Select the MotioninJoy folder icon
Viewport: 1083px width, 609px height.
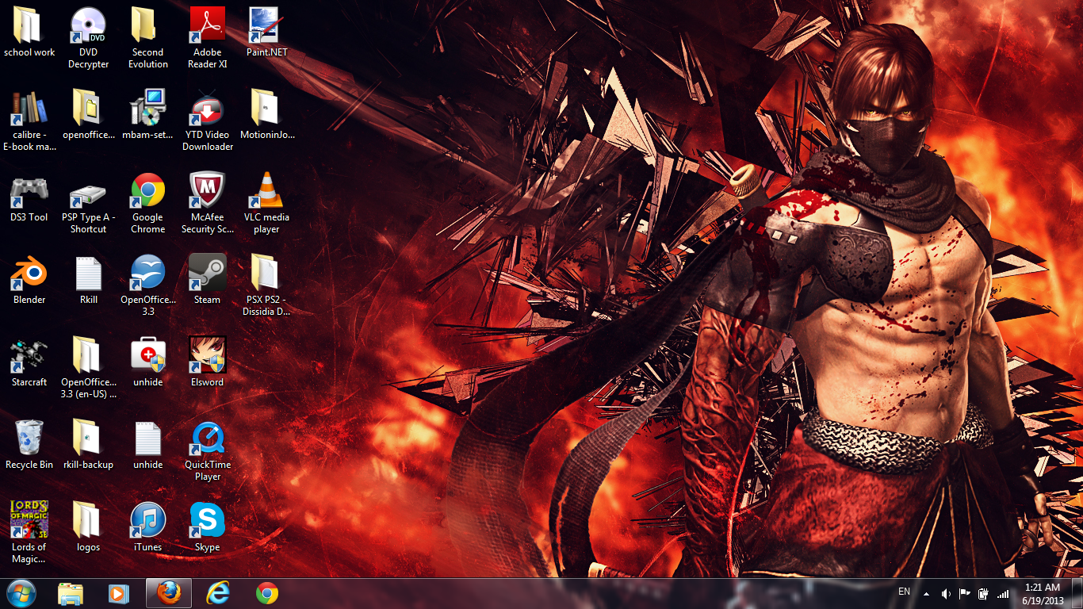[x=266, y=108]
